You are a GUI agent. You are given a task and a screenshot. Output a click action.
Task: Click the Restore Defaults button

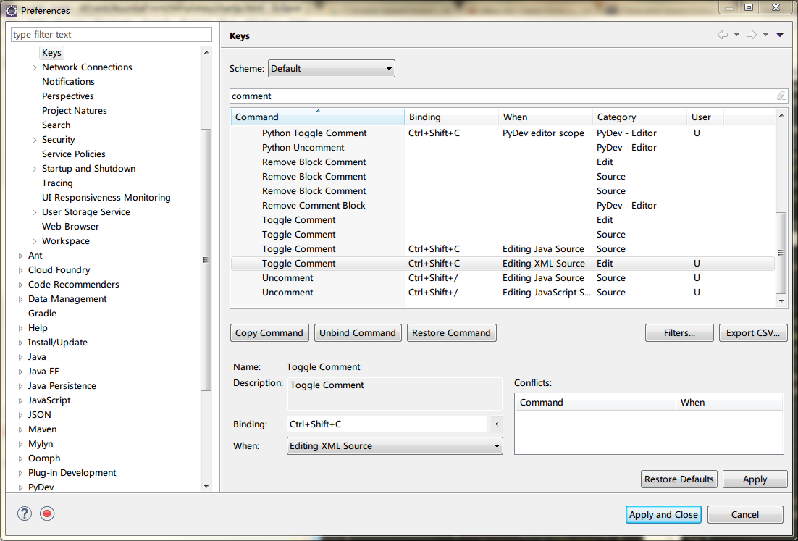(x=679, y=479)
